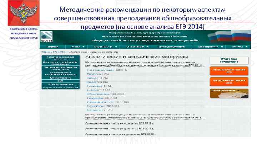The height and width of the screenshot is (144, 257).
Task: Select Для выпускников in the sidebar
Action: click(x=60, y=78)
